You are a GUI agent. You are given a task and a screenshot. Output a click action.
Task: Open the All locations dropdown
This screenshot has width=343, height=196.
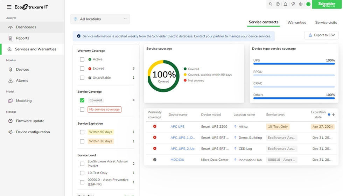point(100,19)
